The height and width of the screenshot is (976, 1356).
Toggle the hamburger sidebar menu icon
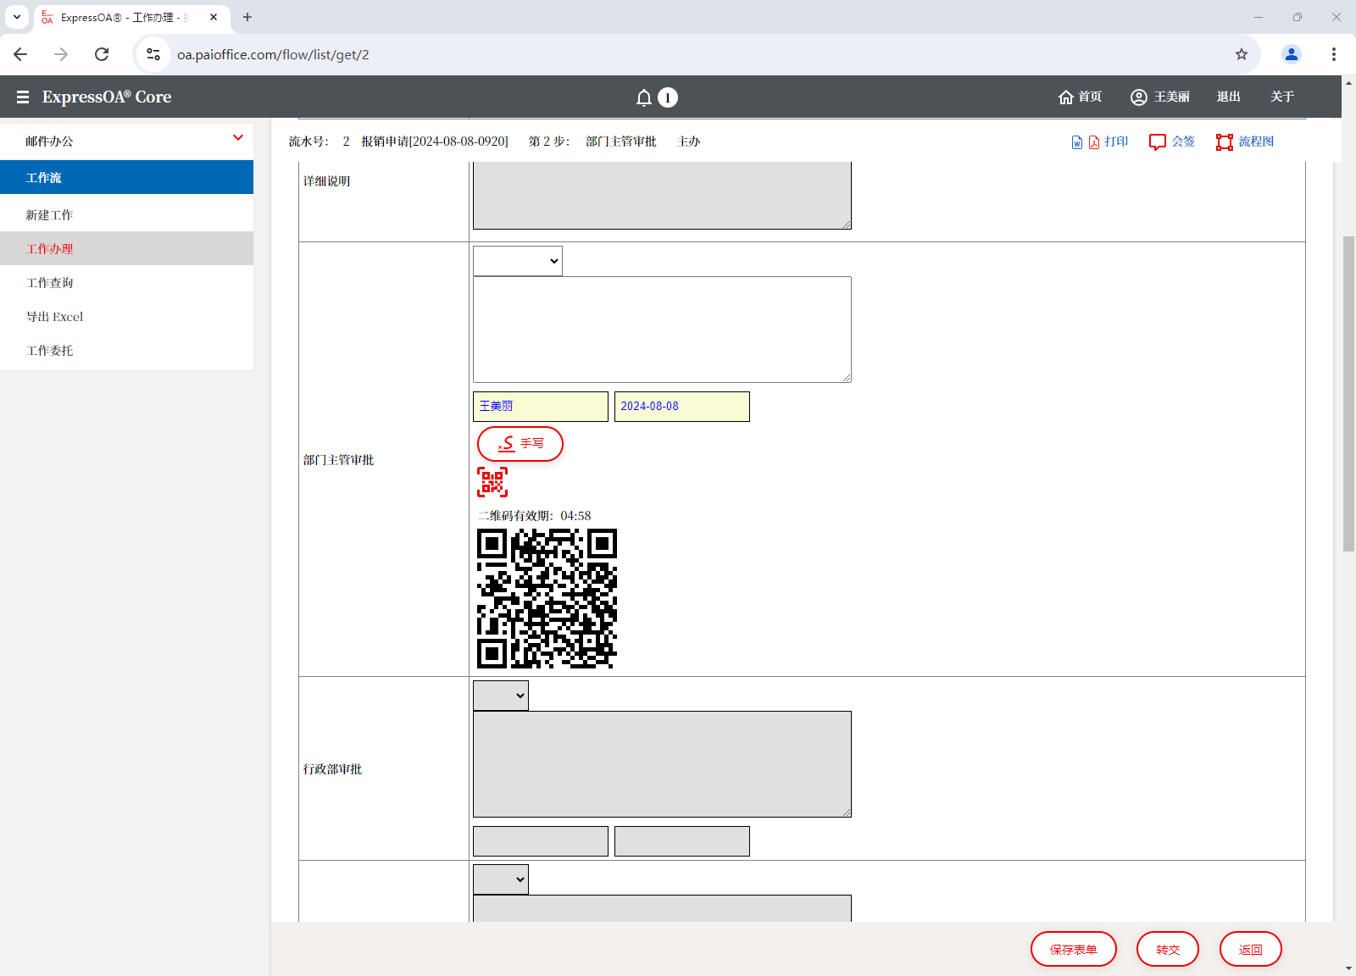(23, 97)
